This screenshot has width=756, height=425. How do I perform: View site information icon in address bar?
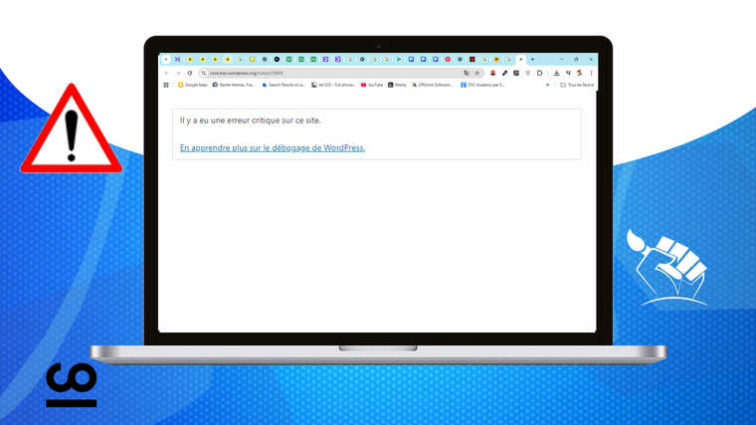[204, 74]
